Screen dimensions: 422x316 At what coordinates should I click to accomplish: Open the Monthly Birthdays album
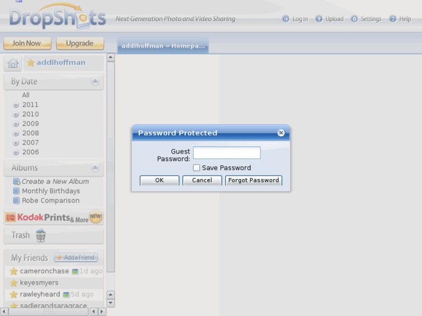coord(51,191)
